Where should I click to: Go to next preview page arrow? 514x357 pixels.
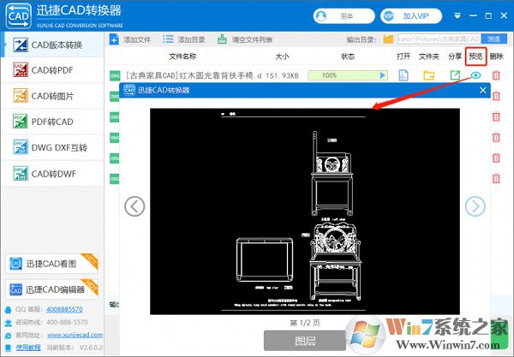point(475,206)
